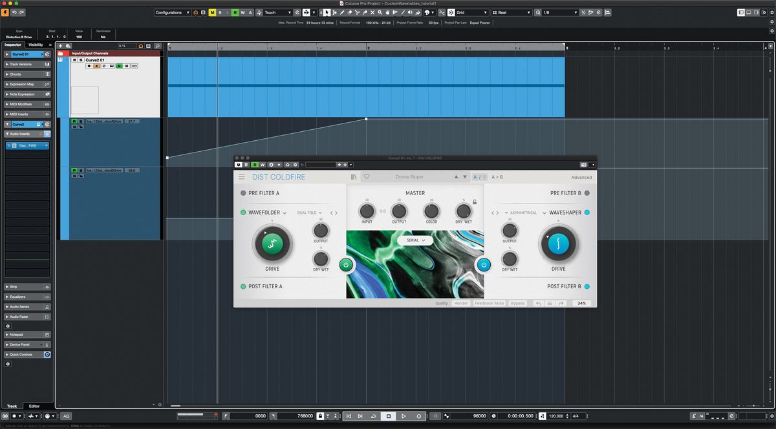Open the Dual Fold mode dropdown
The height and width of the screenshot is (429, 776).
click(x=309, y=212)
